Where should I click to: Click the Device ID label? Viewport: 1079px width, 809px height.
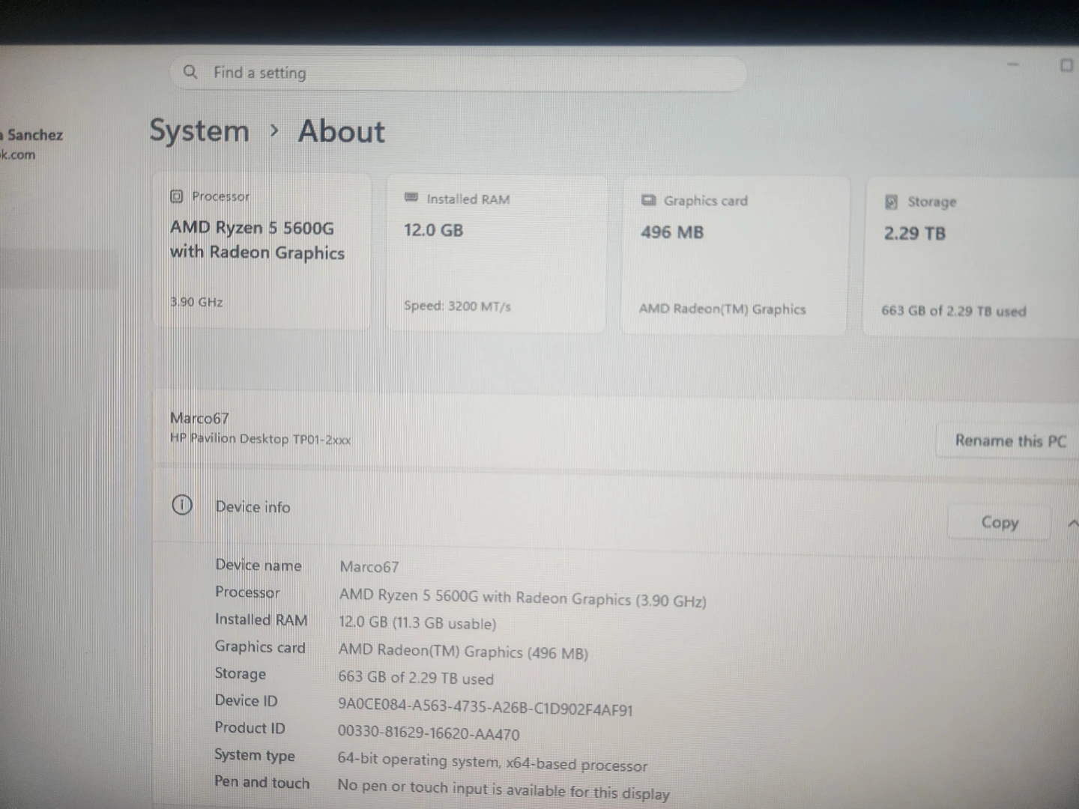pos(246,701)
